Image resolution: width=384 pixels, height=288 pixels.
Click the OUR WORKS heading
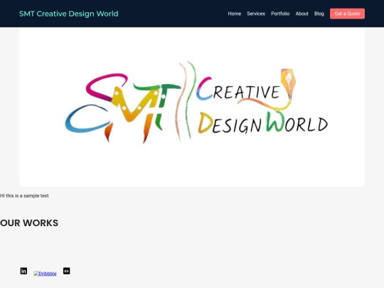(29, 223)
